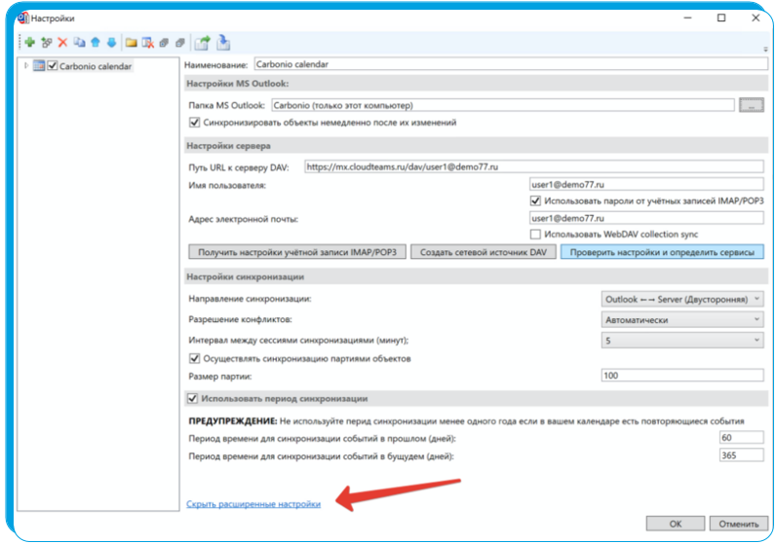This screenshot has width=776, height=544.
Task: Click the 'Интервал между сессиями синхронизациями' label
Action: pos(298,341)
